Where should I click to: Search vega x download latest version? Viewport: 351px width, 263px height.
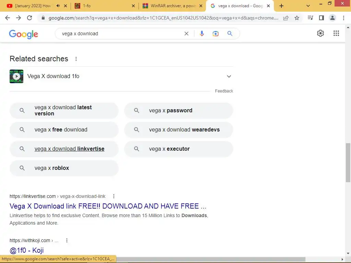[64, 111]
